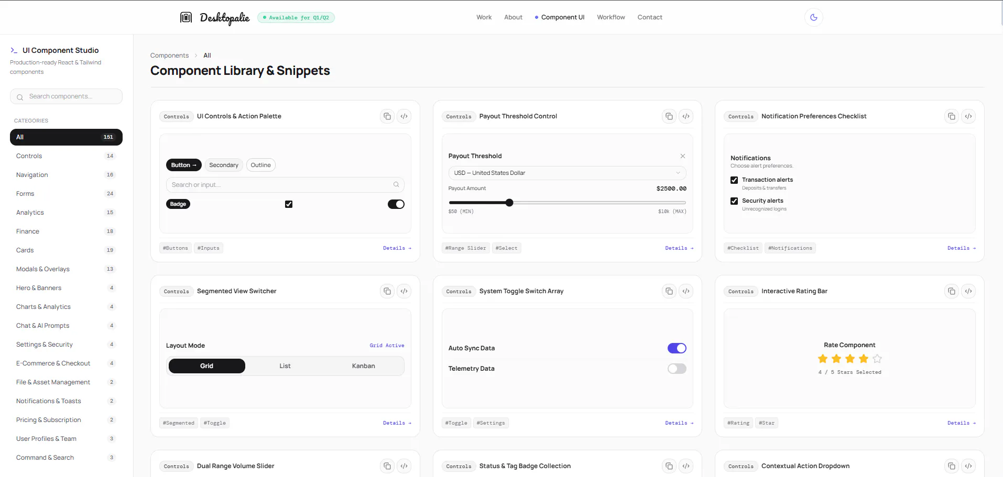Image resolution: width=1003 pixels, height=477 pixels.
Task: Copy the Dual Range Volume Slider snippet
Action: click(x=387, y=466)
